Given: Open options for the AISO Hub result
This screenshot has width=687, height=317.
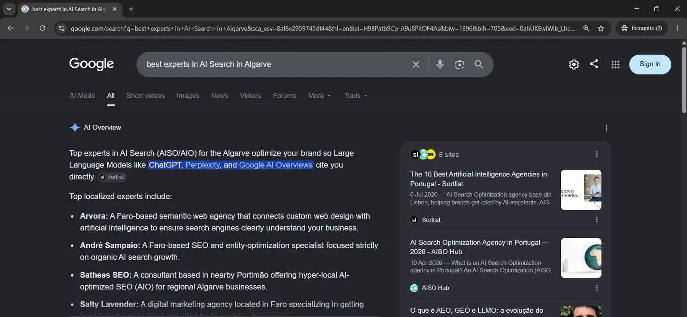Looking at the screenshot, I should pos(597,288).
